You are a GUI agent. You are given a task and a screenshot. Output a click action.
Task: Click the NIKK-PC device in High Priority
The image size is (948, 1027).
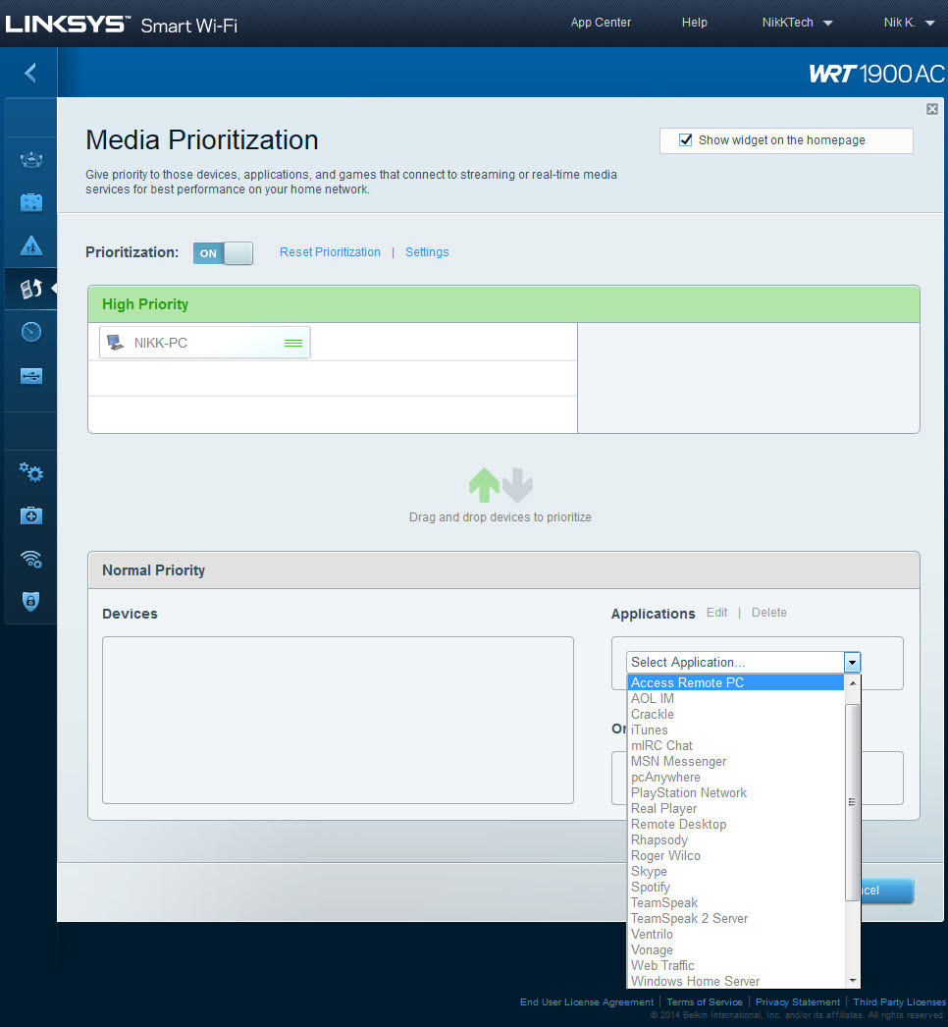(204, 343)
